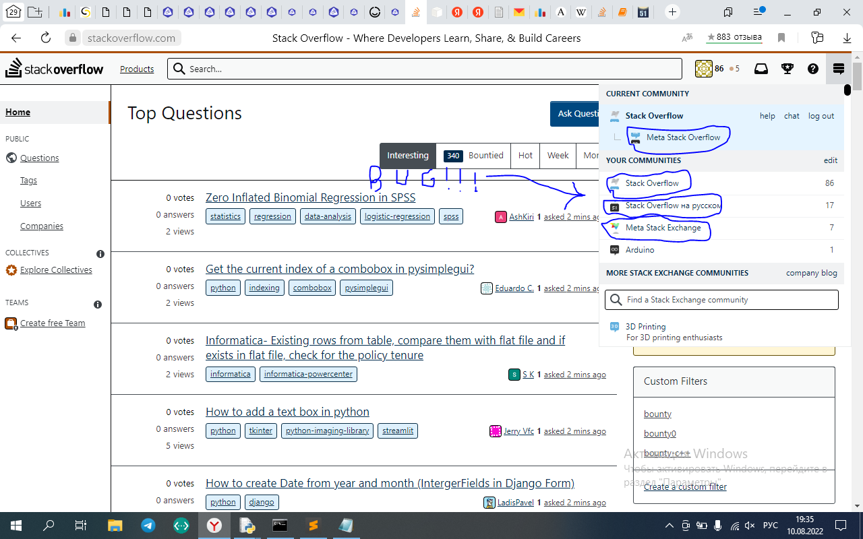Screen dimensions: 863x539
Task: Click the logistic-regression tag
Action: (397, 216)
